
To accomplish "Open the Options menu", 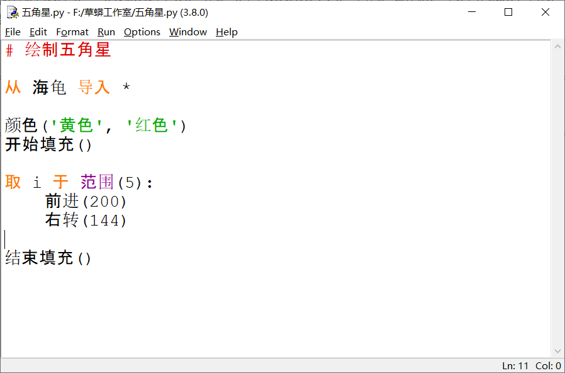I will pyautogui.click(x=142, y=32).
